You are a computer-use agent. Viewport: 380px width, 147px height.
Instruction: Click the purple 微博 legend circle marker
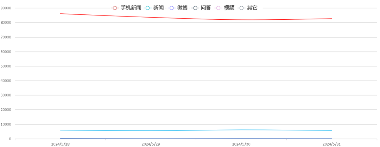coord(172,8)
